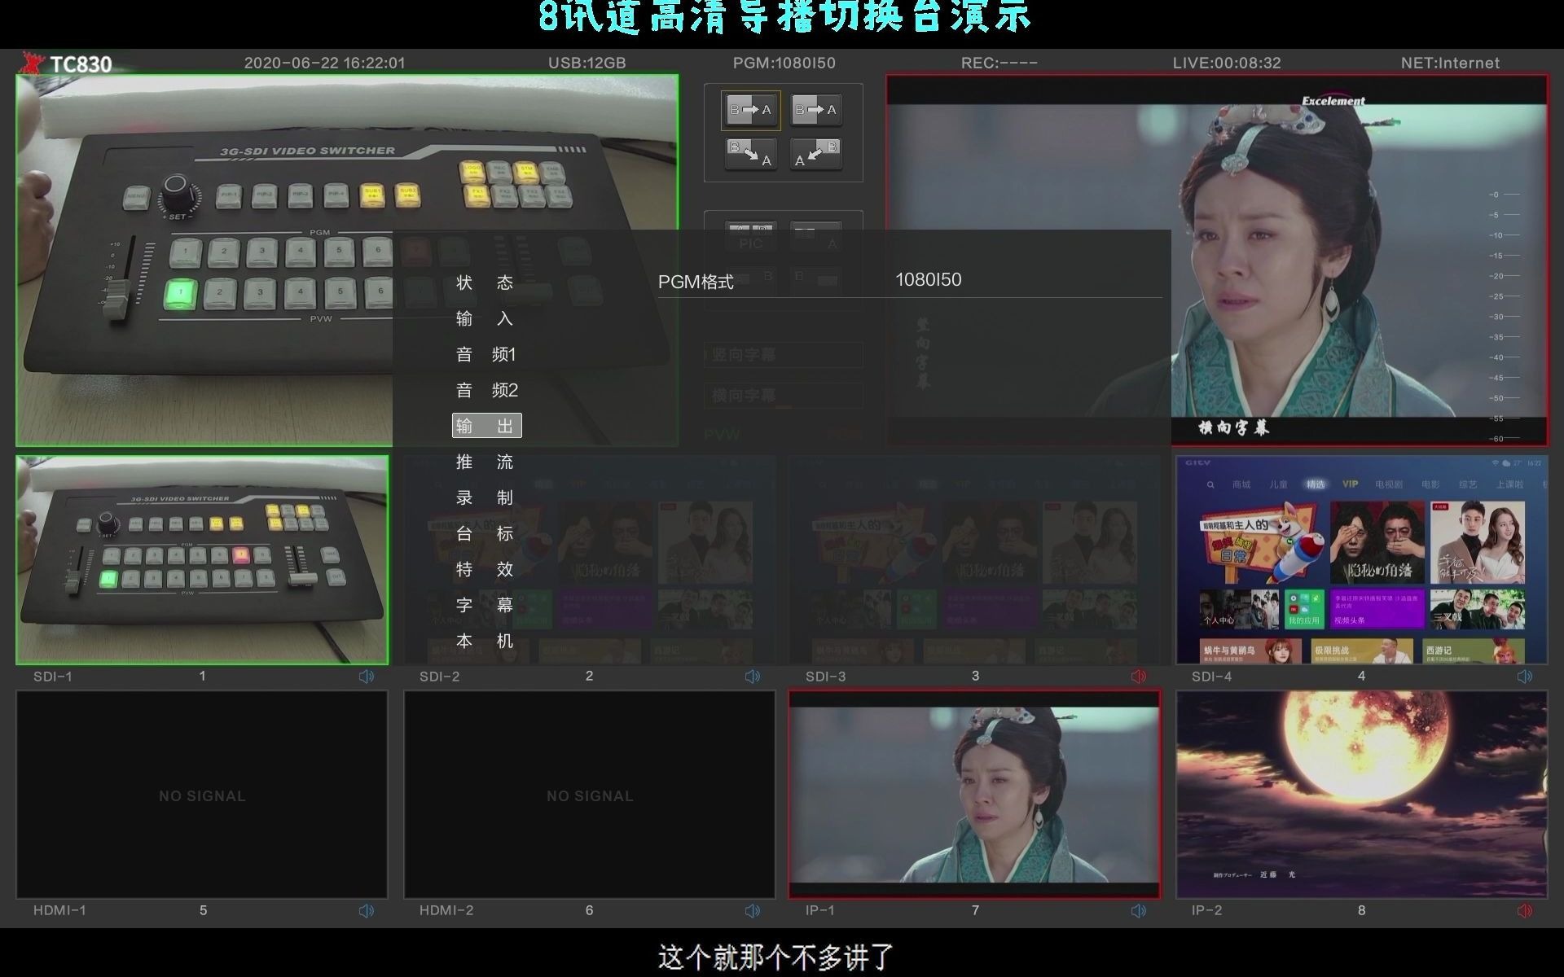Click the PGM audio level meter scale

(x=1505, y=317)
